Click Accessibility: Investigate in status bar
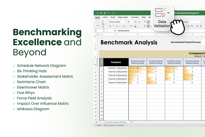205x137 pixels. [114, 125]
